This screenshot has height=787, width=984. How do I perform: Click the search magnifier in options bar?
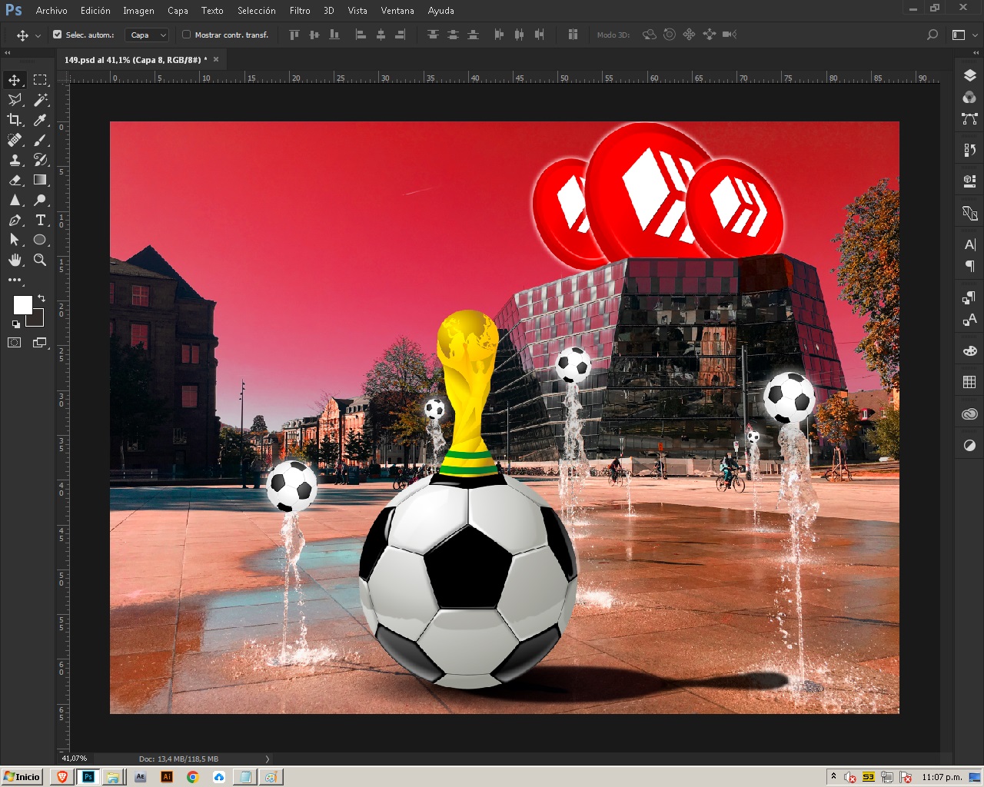[932, 35]
